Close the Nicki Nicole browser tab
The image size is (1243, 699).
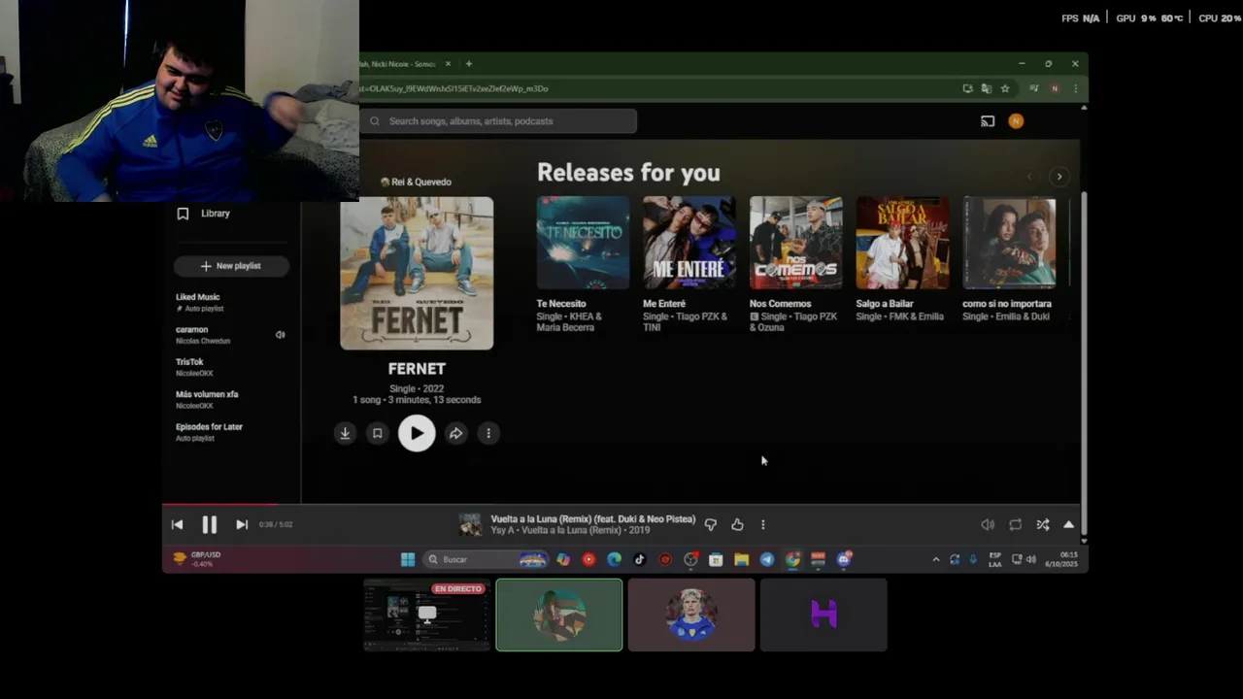pyautogui.click(x=448, y=64)
